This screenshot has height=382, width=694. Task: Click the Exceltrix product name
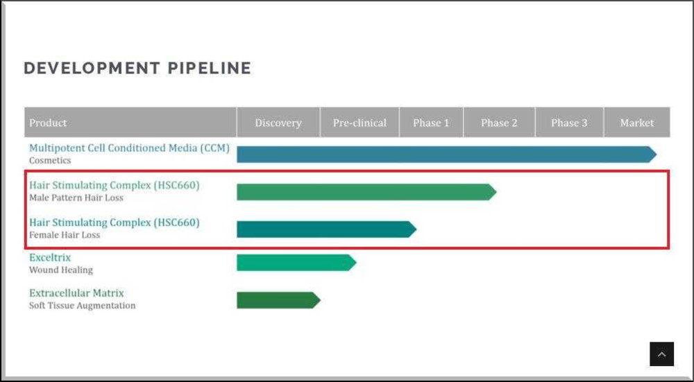click(50, 258)
